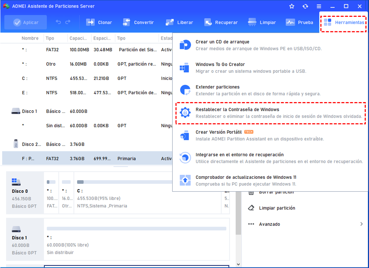Click the portable version icon
This screenshot has height=268, width=369.
pyautogui.click(x=185, y=135)
